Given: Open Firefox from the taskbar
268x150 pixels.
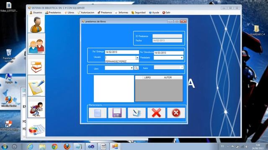Looking at the screenshot, I should pos(67,146).
